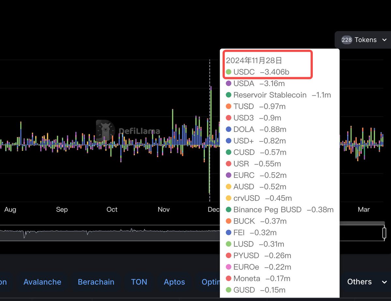Choose the TON chain filter
The width and height of the screenshot is (391, 301).
(139, 282)
